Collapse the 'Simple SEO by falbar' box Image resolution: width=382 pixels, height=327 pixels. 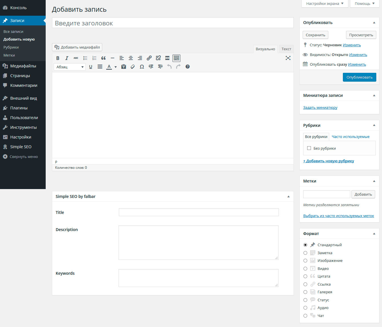(x=288, y=196)
